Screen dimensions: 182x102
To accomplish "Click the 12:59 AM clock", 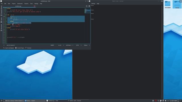I will pyautogui.click(x=173, y=101).
